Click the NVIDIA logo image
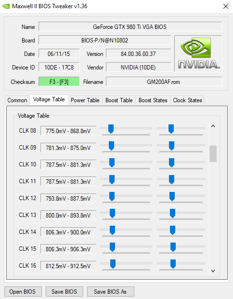The image size is (233, 299). point(198,54)
